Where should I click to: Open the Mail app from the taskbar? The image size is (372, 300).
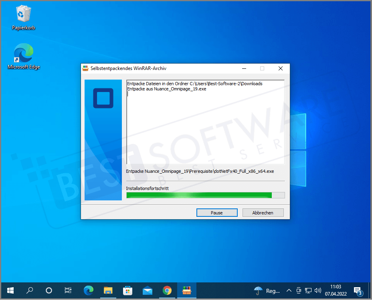tap(148, 291)
